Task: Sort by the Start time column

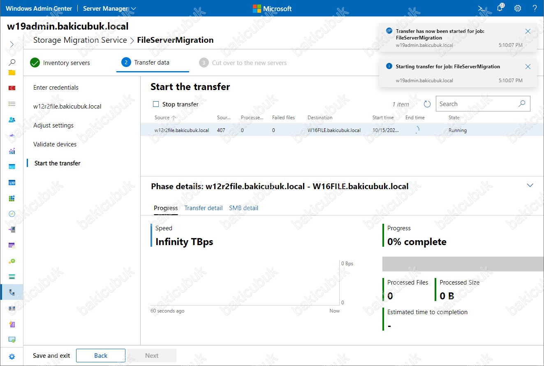Action: click(383, 118)
